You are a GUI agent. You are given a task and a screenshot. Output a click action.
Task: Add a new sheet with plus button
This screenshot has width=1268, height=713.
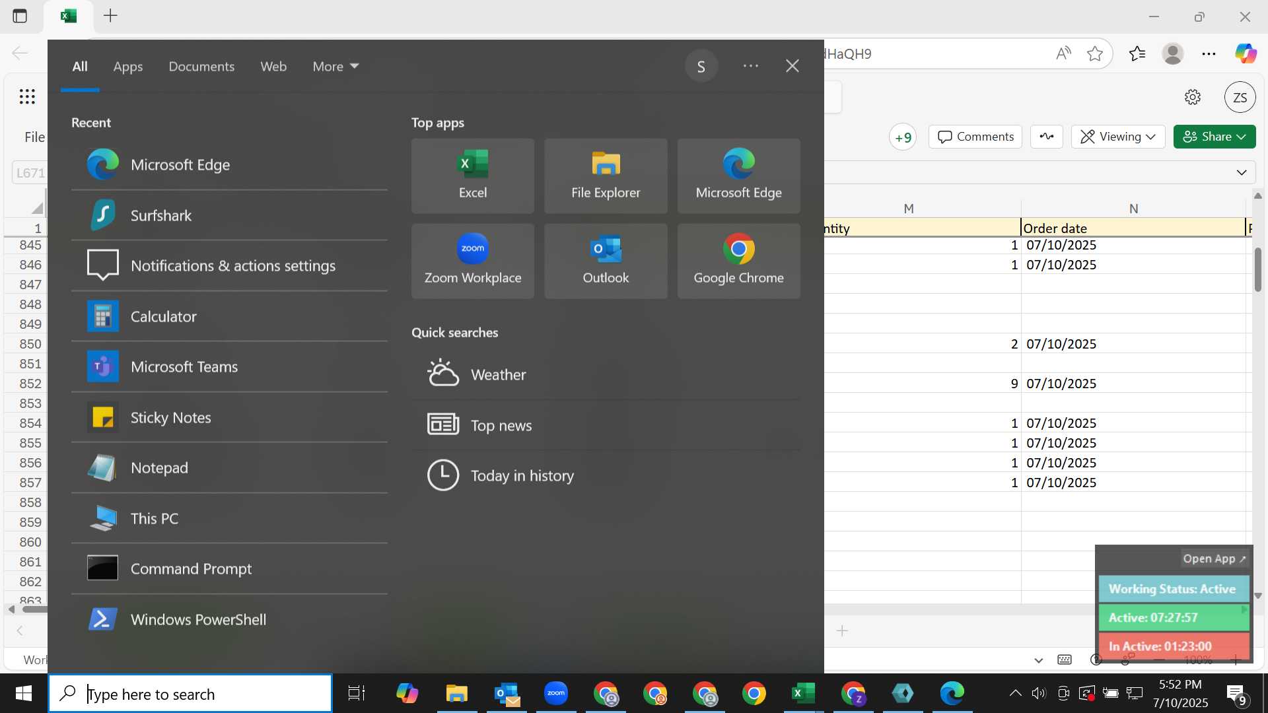tap(842, 630)
